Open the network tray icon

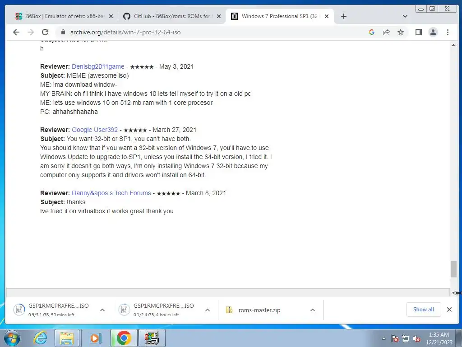pos(406,338)
